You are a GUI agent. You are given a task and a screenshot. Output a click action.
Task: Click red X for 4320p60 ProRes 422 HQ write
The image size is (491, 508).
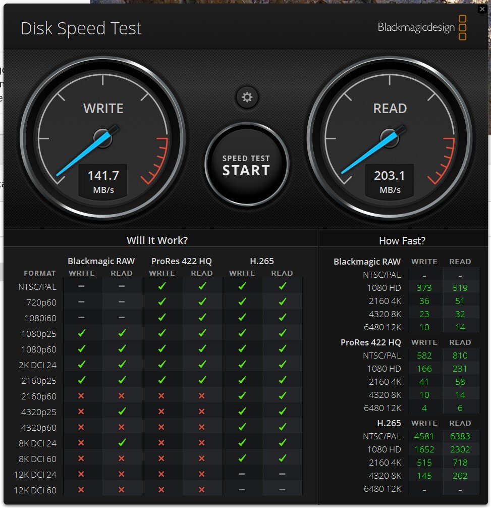click(x=161, y=427)
